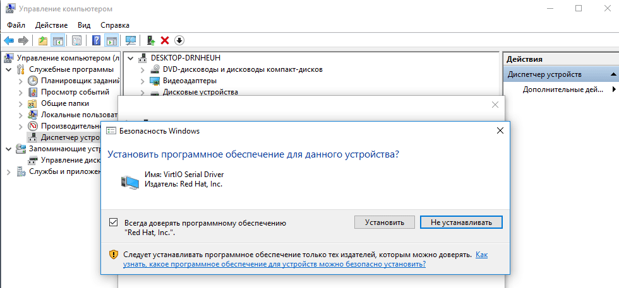Uncheck Always trust software from Red Hat

(x=114, y=222)
